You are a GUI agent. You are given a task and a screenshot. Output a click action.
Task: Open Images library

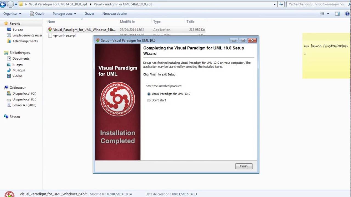(x=18, y=64)
